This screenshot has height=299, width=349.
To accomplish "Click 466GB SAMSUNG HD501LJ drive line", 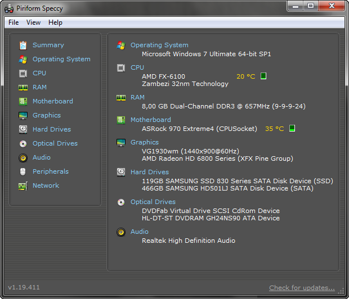I will 228,188.
